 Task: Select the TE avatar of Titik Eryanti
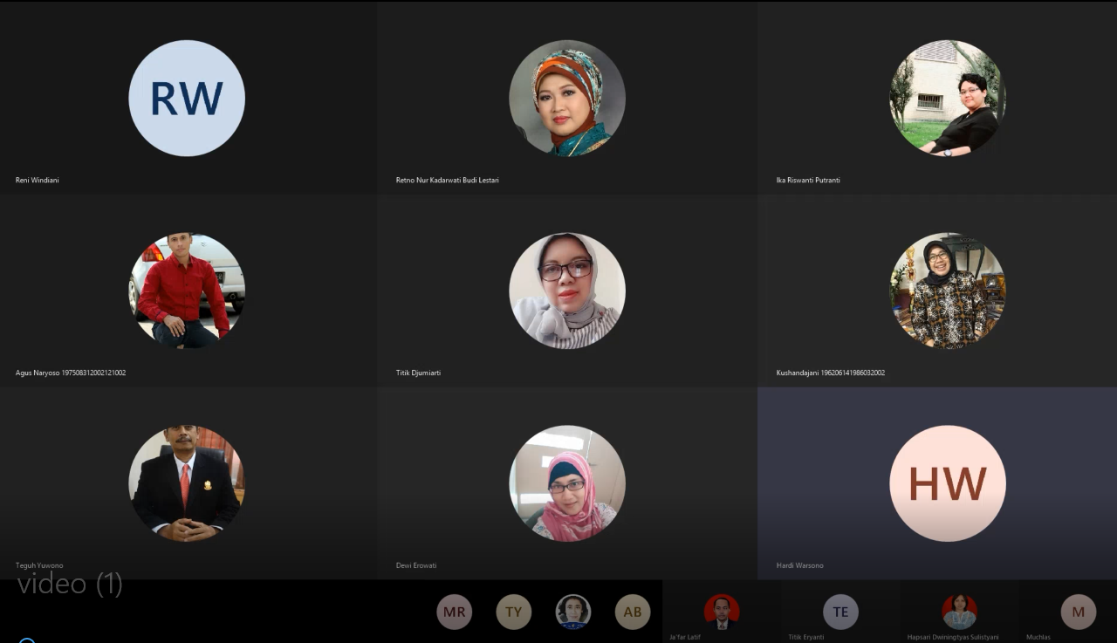[x=840, y=612]
